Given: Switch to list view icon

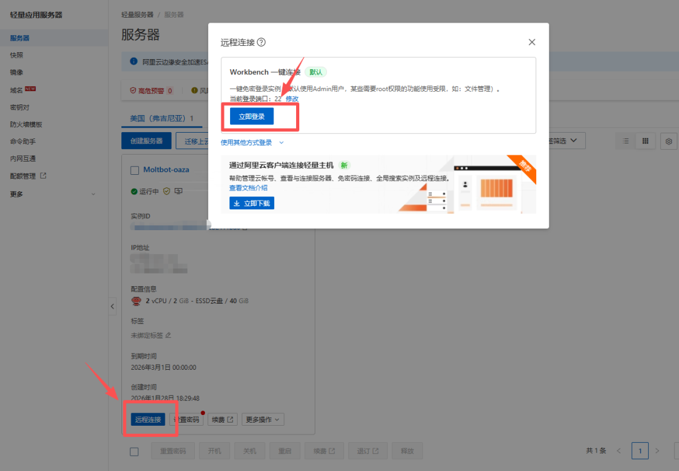Looking at the screenshot, I should coord(626,141).
